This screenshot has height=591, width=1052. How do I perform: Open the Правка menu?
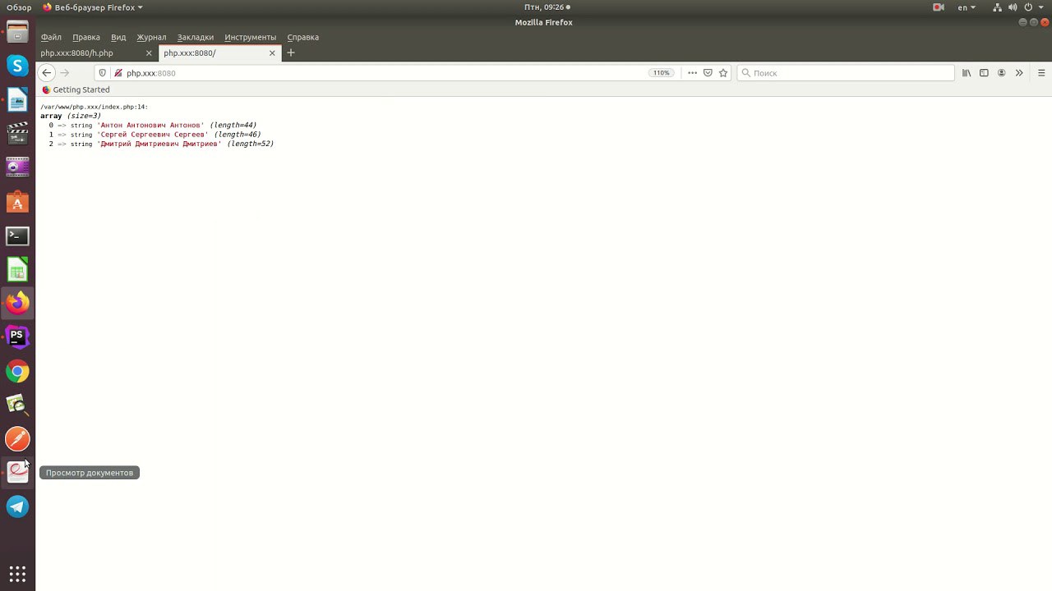click(86, 37)
